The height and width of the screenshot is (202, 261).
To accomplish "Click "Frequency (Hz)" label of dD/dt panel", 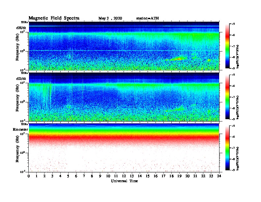I will click(17, 99).
